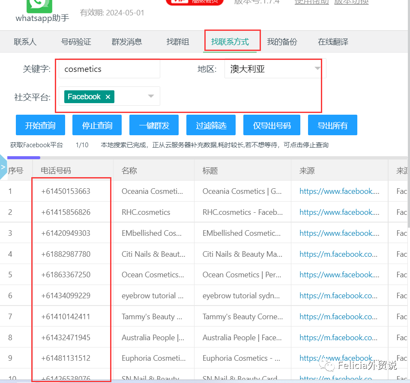Click the 停止查询 button
The width and height of the screenshot is (410, 383).
[97, 125]
